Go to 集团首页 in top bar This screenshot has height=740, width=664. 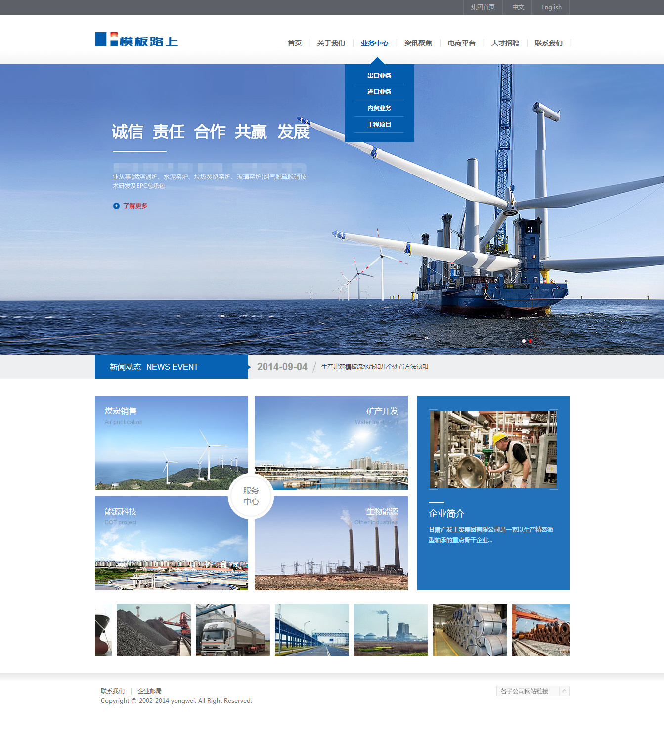[x=483, y=7]
